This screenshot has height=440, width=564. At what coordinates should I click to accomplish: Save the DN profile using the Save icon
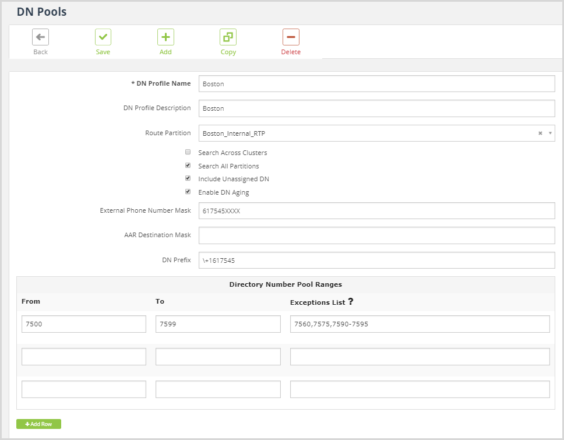[x=103, y=37]
